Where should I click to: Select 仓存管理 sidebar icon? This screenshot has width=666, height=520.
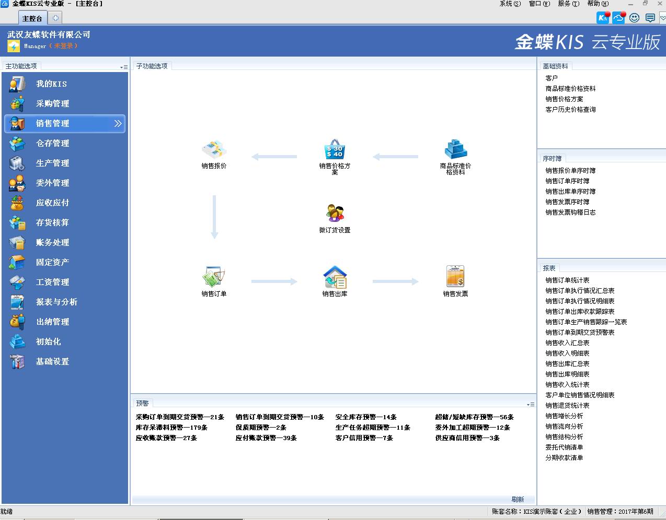click(x=17, y=144)
